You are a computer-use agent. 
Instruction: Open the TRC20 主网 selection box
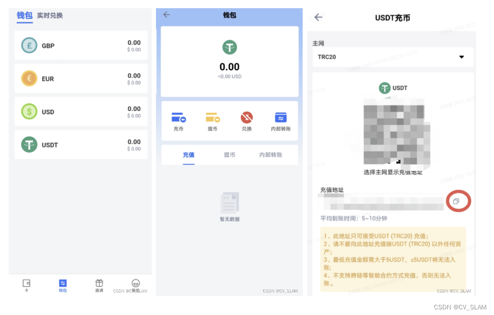(x=393, y=57)
